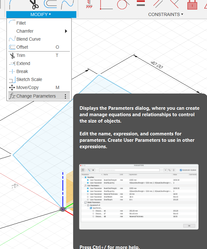Choose Sketch Scale menu entry

[x=39, y=79]
